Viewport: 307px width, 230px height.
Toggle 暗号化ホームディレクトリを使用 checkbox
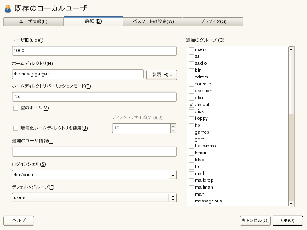click(16, 128)
